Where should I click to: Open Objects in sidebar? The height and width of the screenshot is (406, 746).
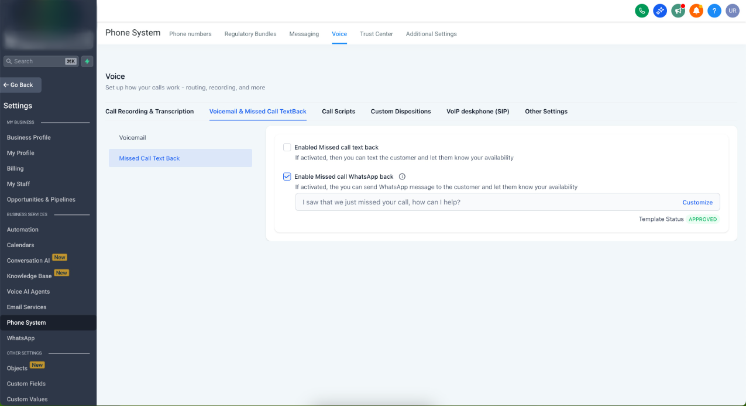pyautogui.click(x=17, y=369)
